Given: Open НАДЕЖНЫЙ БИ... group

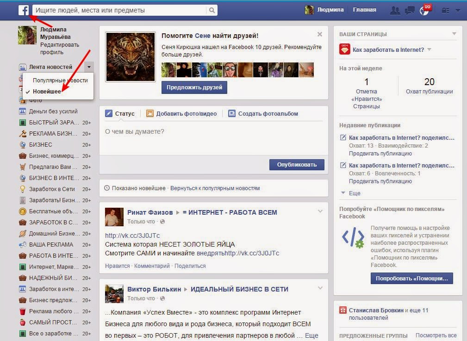Looking at the screenshot, I should 54,278.
